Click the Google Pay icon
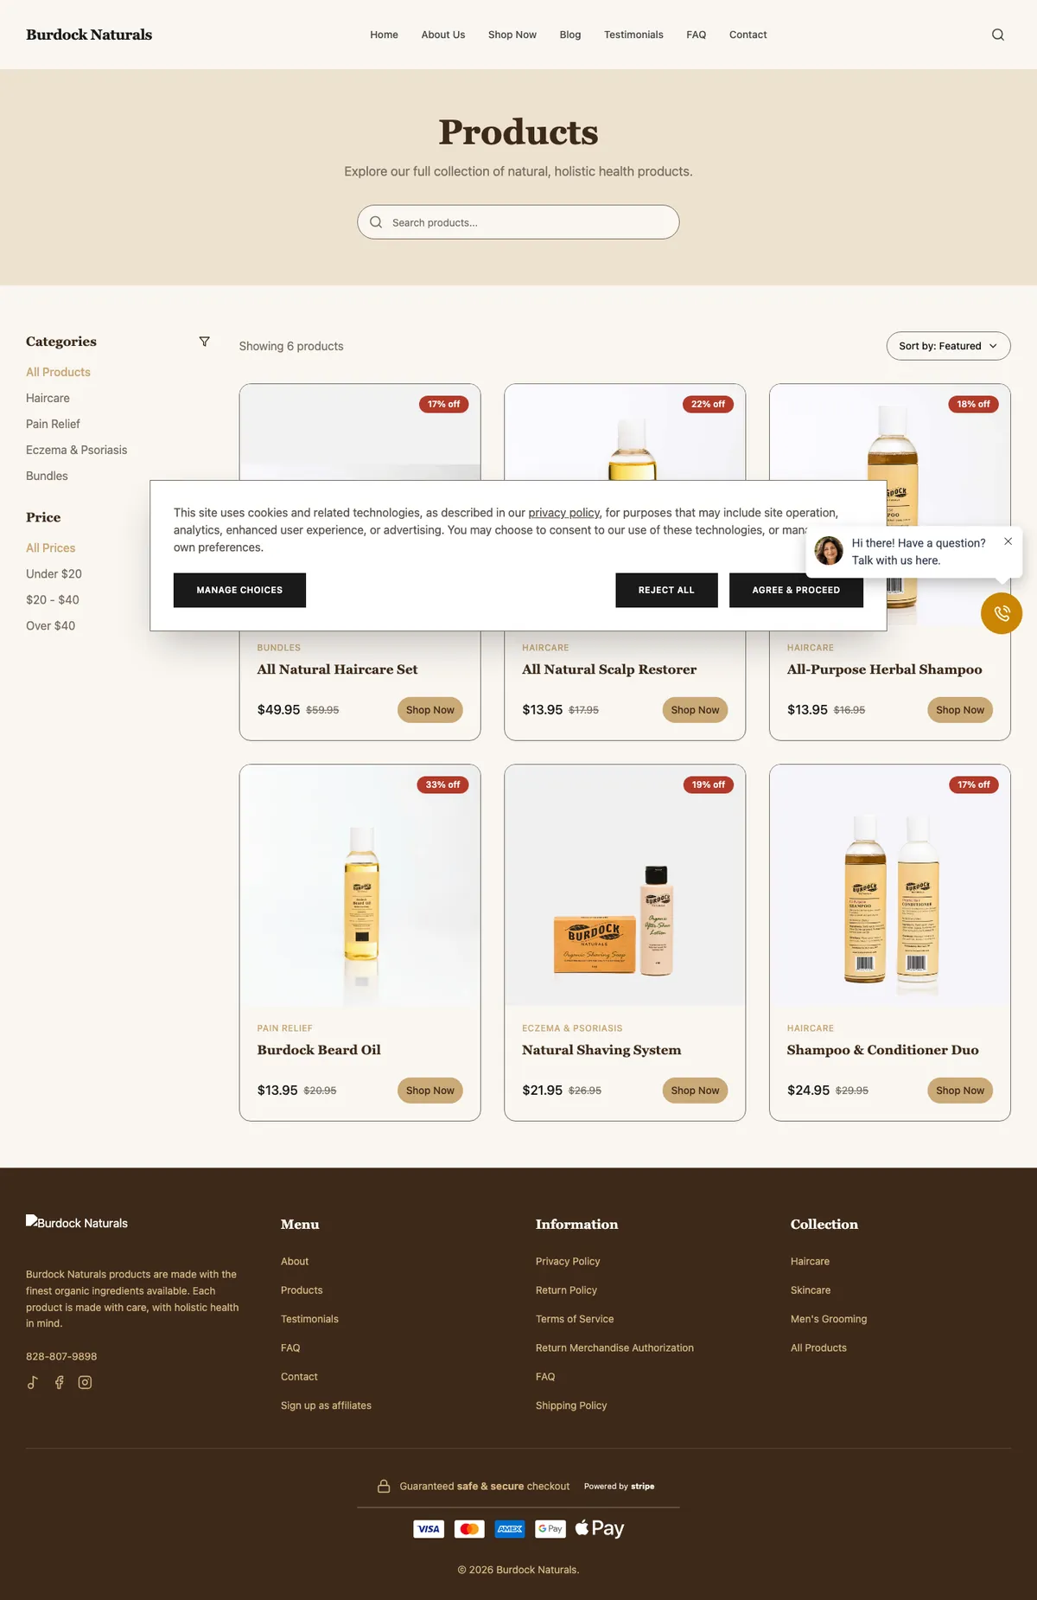The width and height of the screenshot is (1037, 1600). (550, 1529)
